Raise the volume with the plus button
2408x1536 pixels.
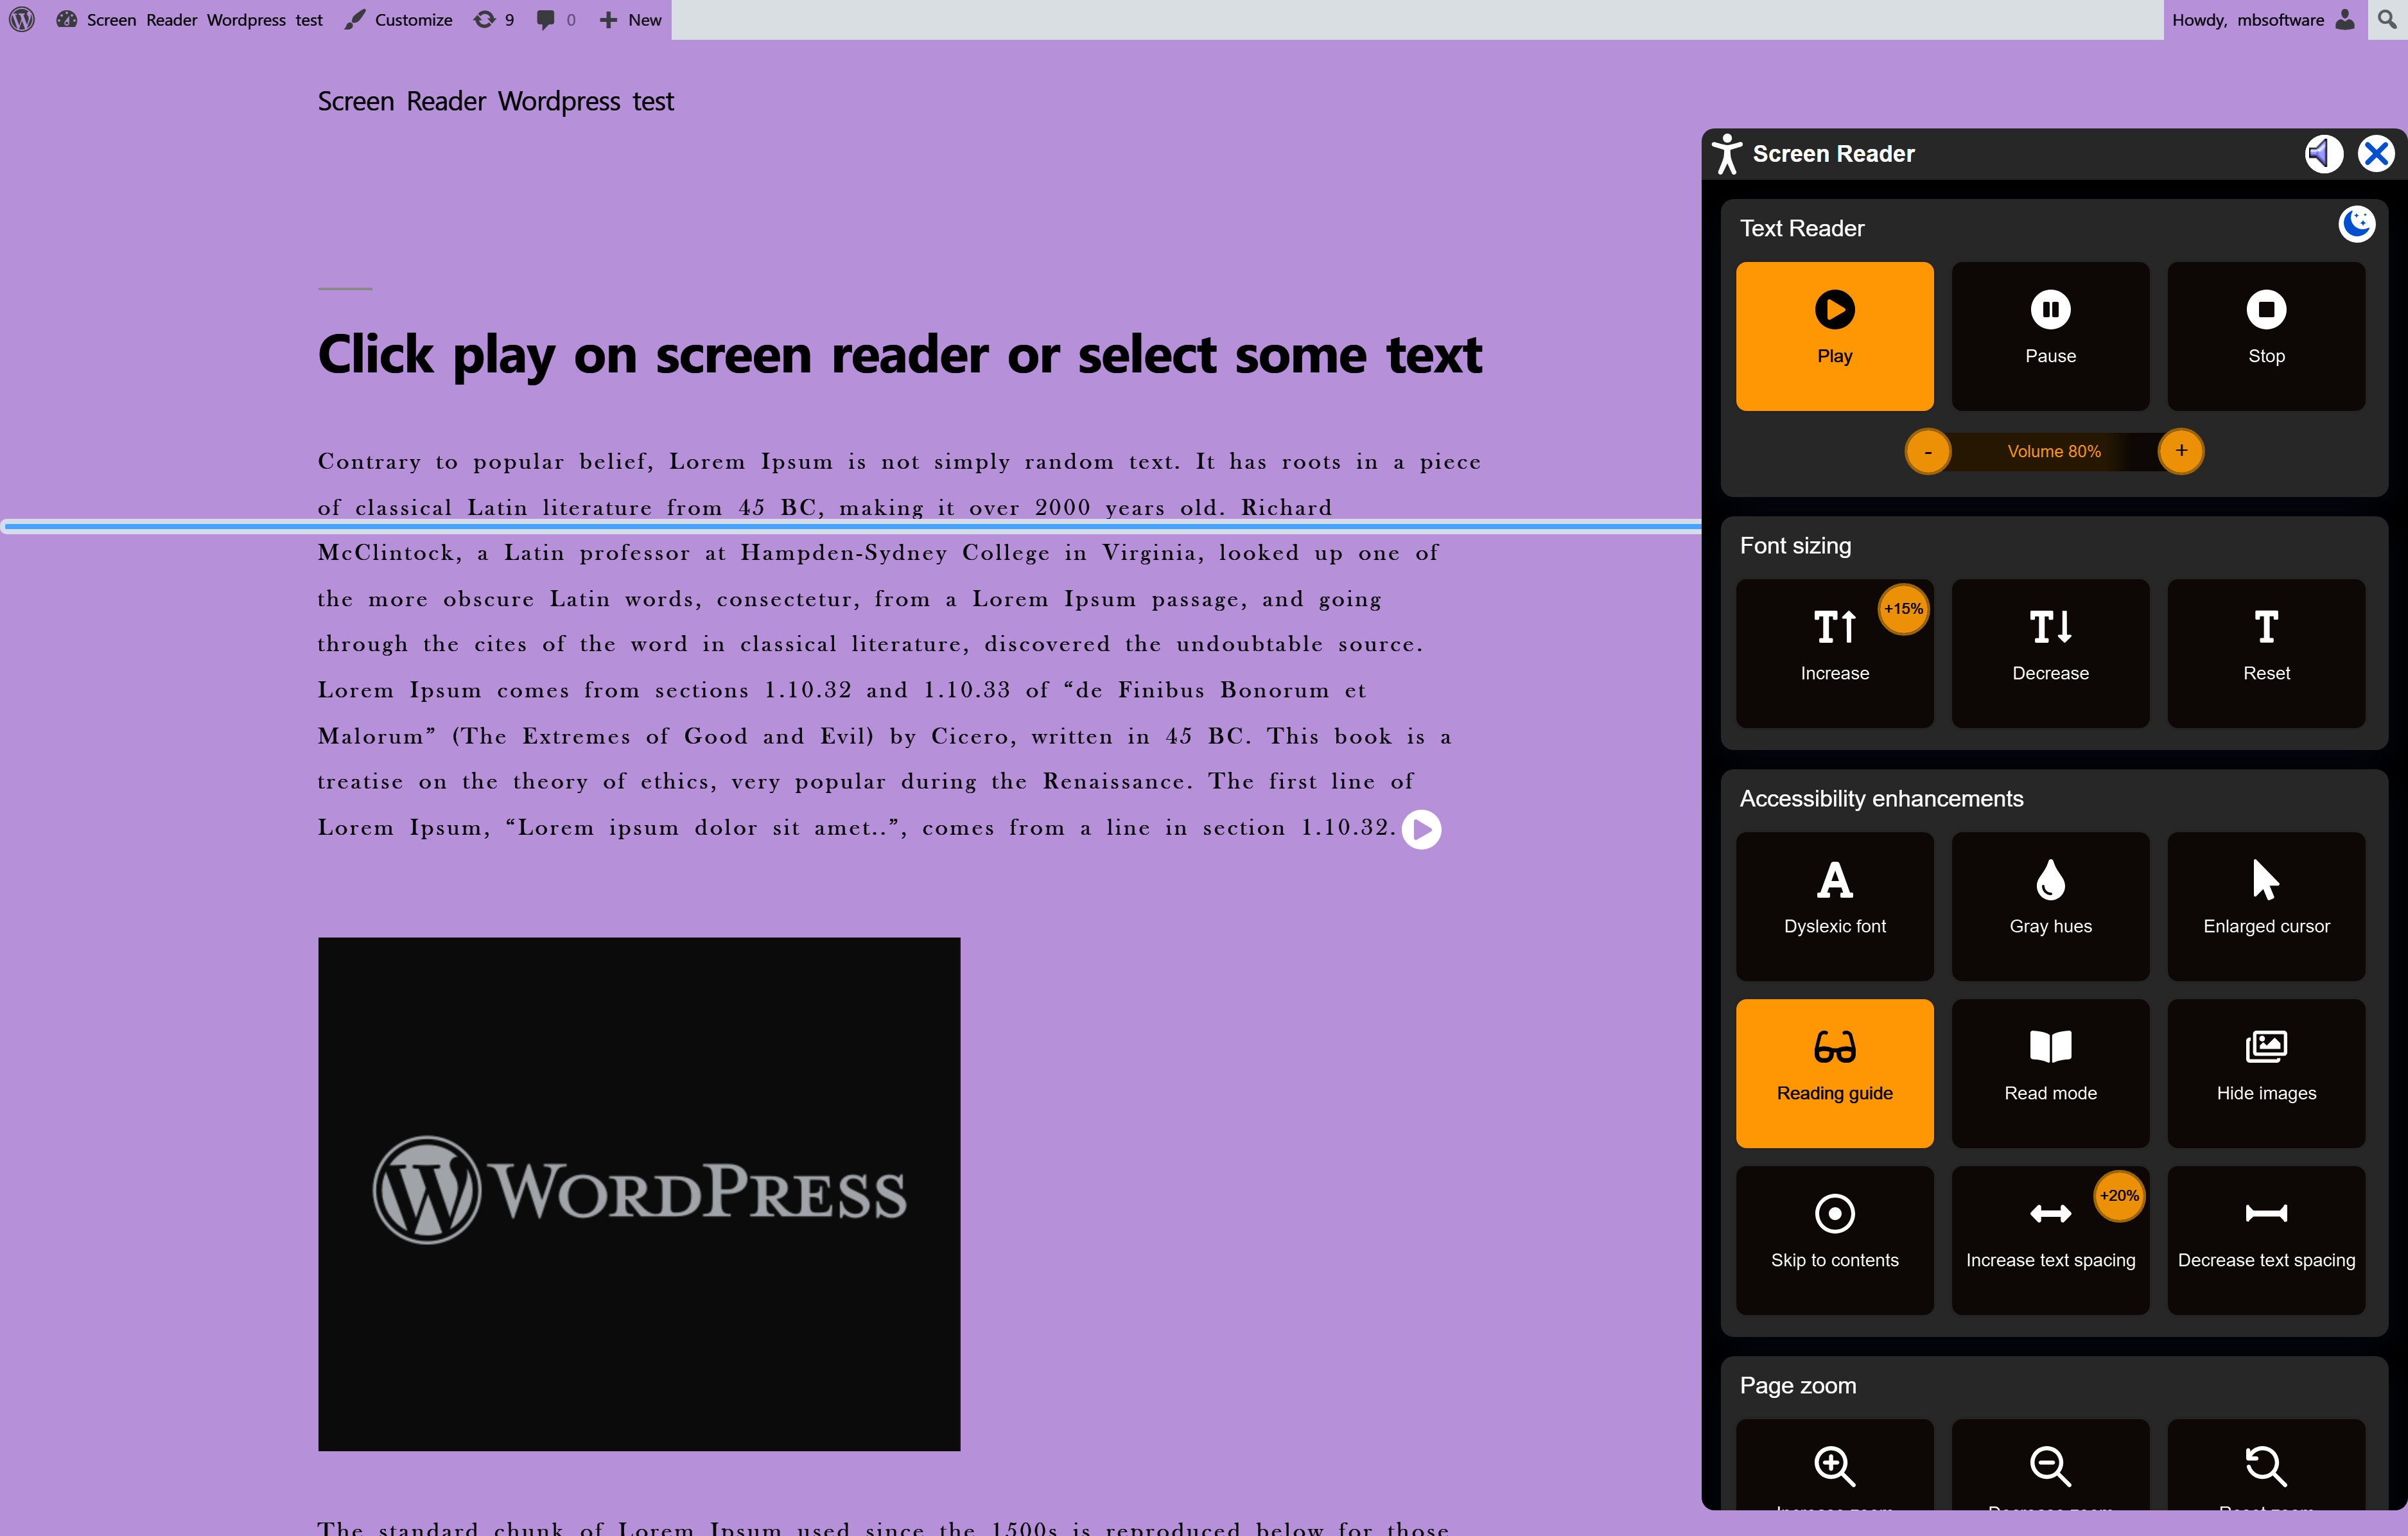click(2181, 451)
